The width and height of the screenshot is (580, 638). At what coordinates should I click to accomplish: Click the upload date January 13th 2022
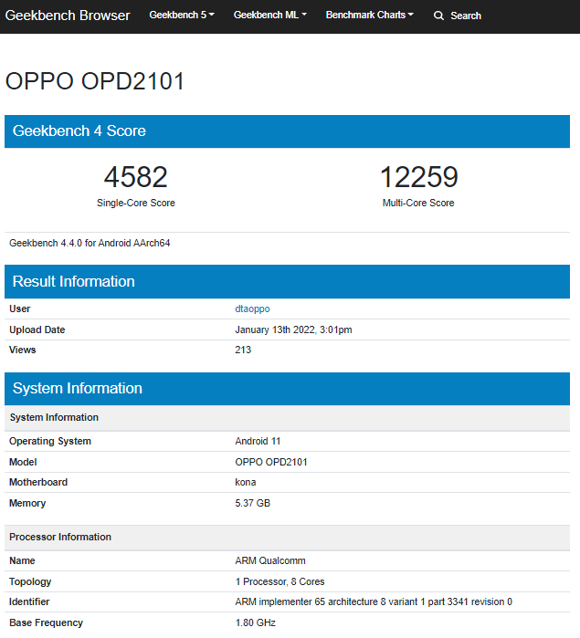(293, 329)
